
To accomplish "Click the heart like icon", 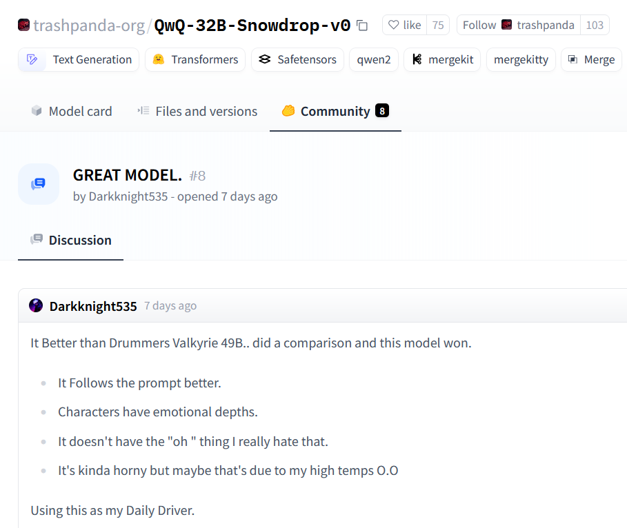I will click(x=393, y=25).
